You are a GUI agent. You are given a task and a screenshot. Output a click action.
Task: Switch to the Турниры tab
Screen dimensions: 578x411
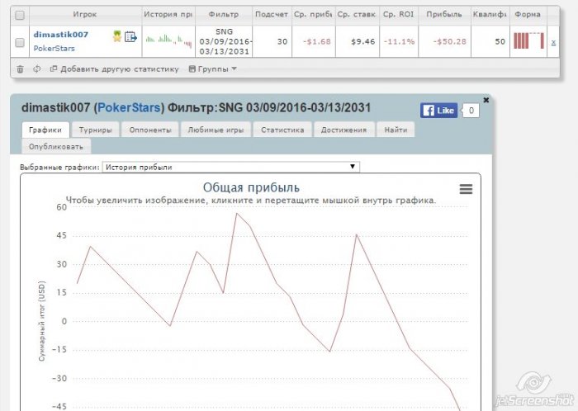[96, 130]
